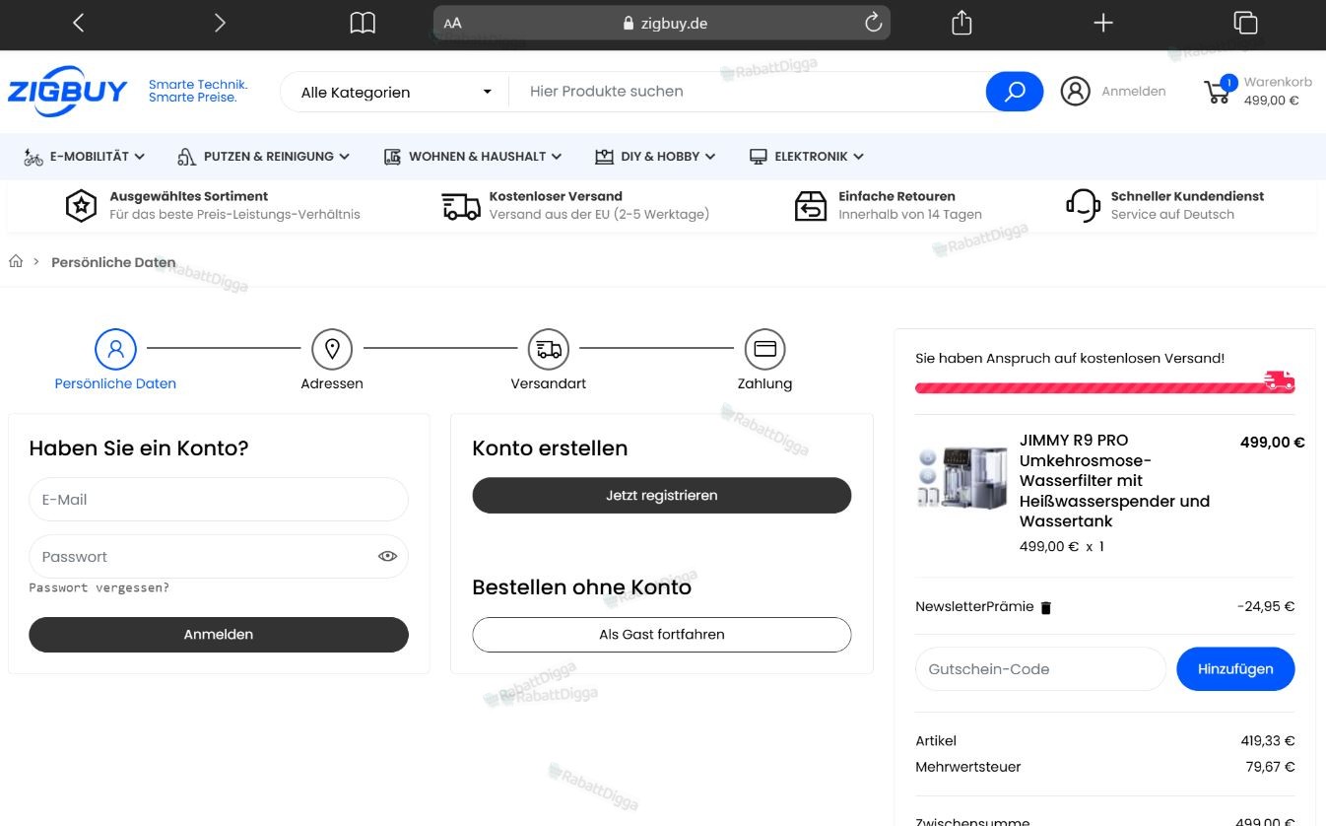Expand the Elektronik menu

[807, 157]
